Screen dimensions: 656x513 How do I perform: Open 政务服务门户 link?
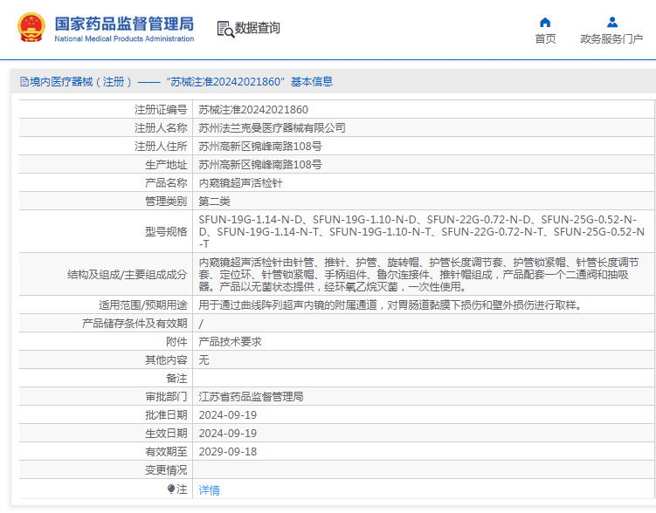coord(611,39)
